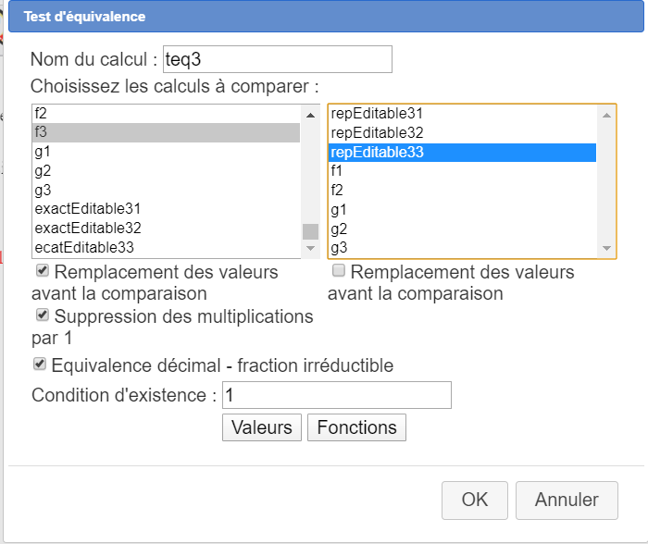Pick f1 in the right list
Image resolution: width=648 pixels, height=544 pixels.
point(337,171)
